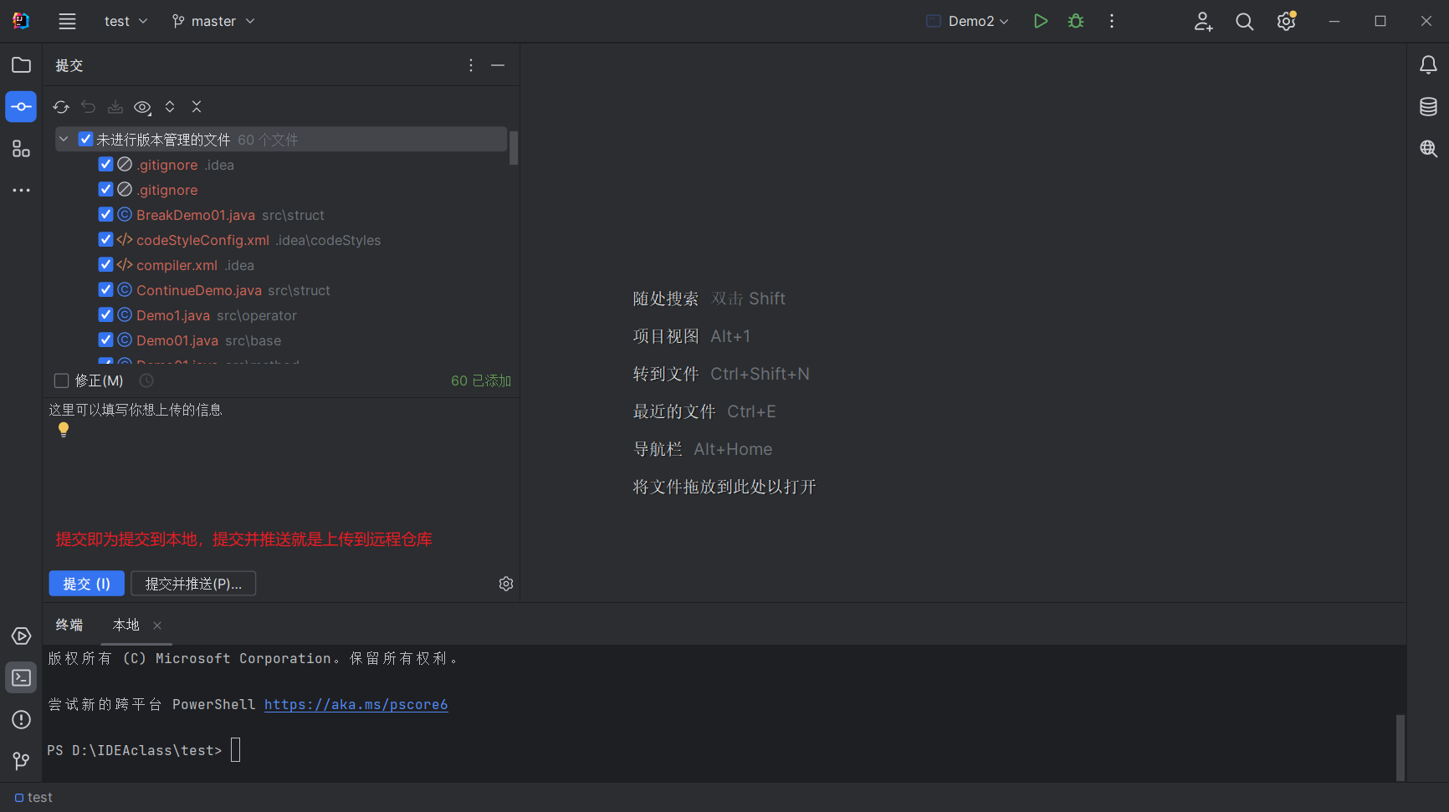Switch to the 本地 terminal tab
The image size is (1449, 812).
(126, 626)
